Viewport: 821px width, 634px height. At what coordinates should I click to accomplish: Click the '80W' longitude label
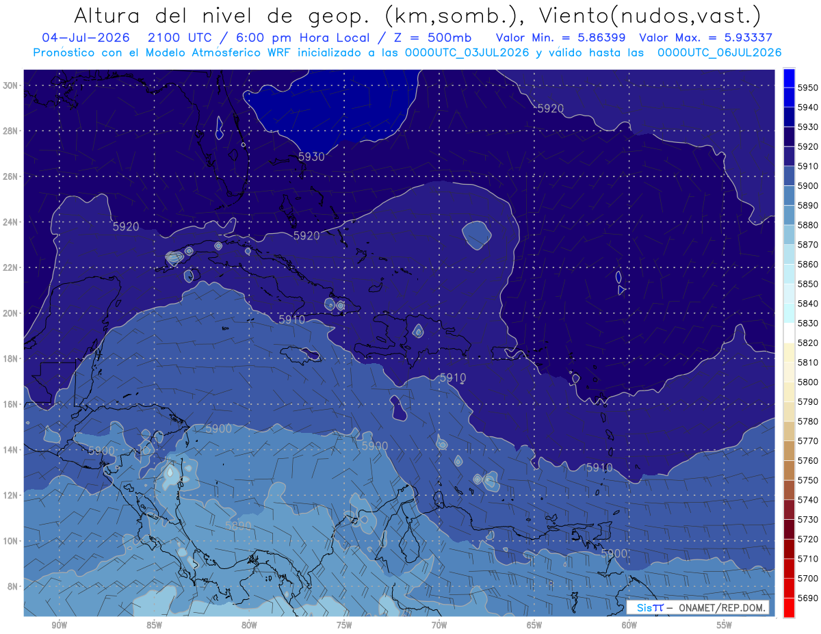[x=249, y=626]
